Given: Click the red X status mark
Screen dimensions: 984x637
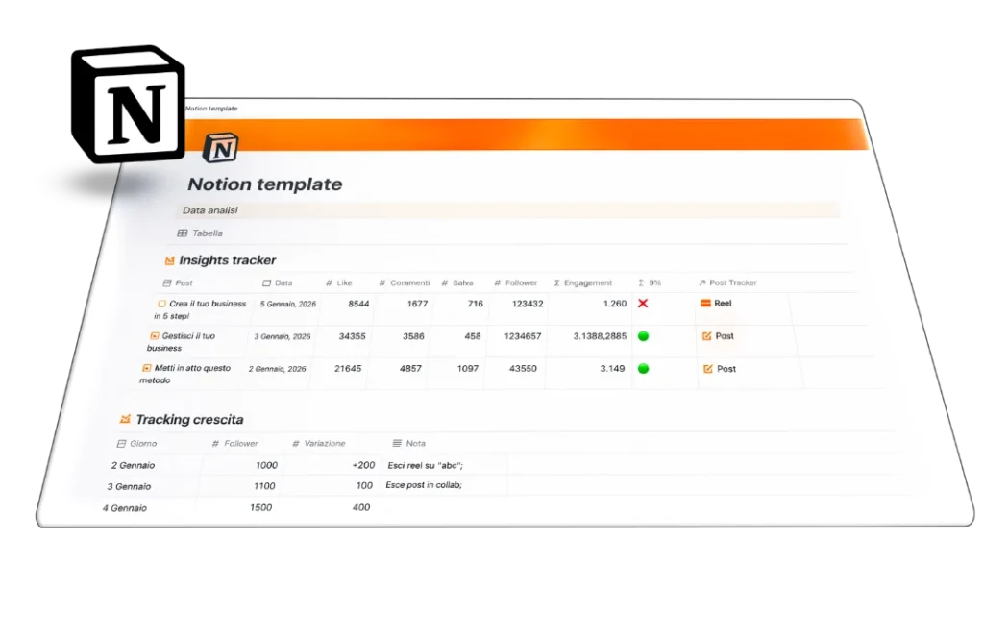Looking at the screenshot, I should coord(643,304).
